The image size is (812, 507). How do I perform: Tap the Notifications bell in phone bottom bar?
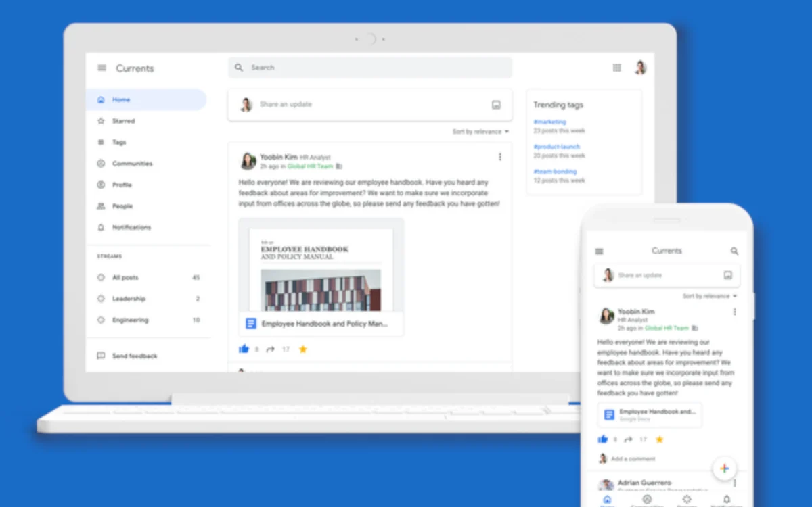[x=726, y=500]
